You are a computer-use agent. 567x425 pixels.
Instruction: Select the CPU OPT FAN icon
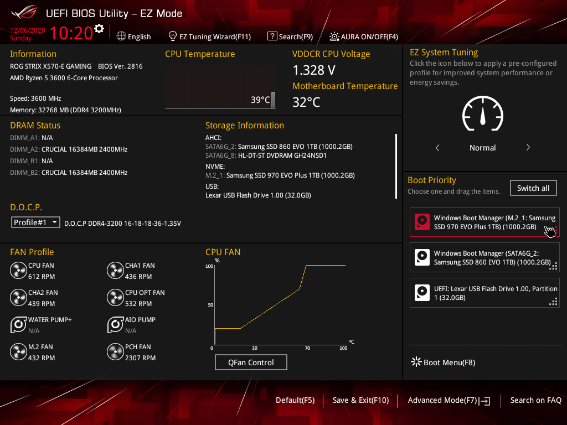coord(115,298)
